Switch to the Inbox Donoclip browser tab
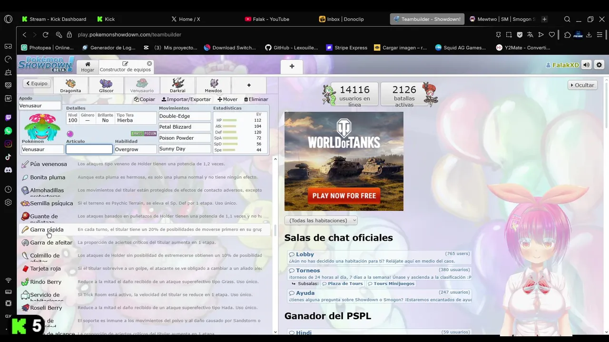The image size is (609, 342). tap(342, 19)
